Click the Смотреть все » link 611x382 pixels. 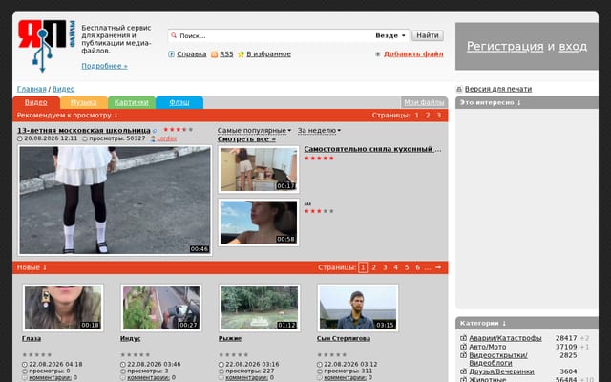[x=246, y=139]
